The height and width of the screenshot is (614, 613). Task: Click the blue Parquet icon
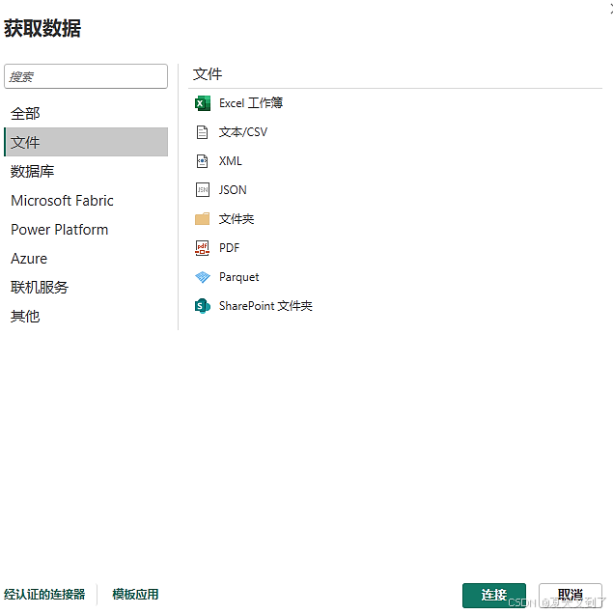click(x=203, y=277)
